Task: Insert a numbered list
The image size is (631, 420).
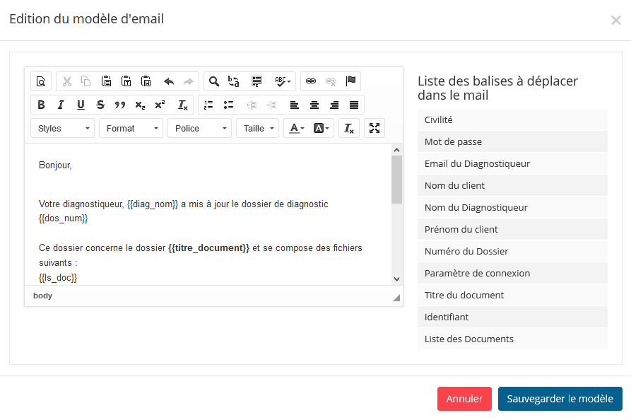Action: [208, 105]
